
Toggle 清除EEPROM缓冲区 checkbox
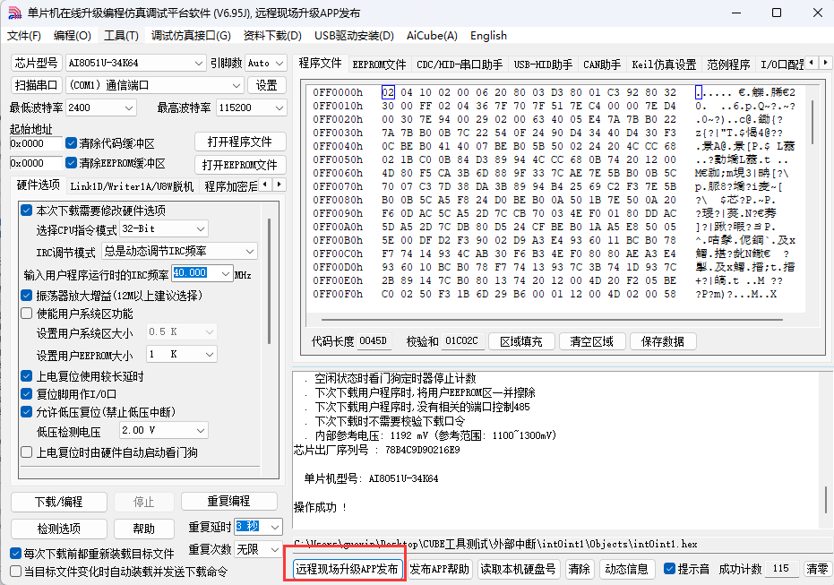72,163
